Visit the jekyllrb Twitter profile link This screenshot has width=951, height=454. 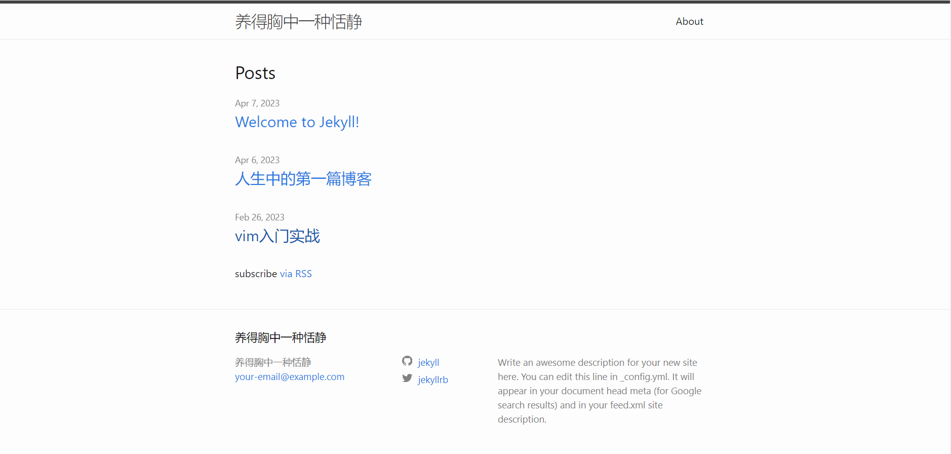click(x=433, y=380)
